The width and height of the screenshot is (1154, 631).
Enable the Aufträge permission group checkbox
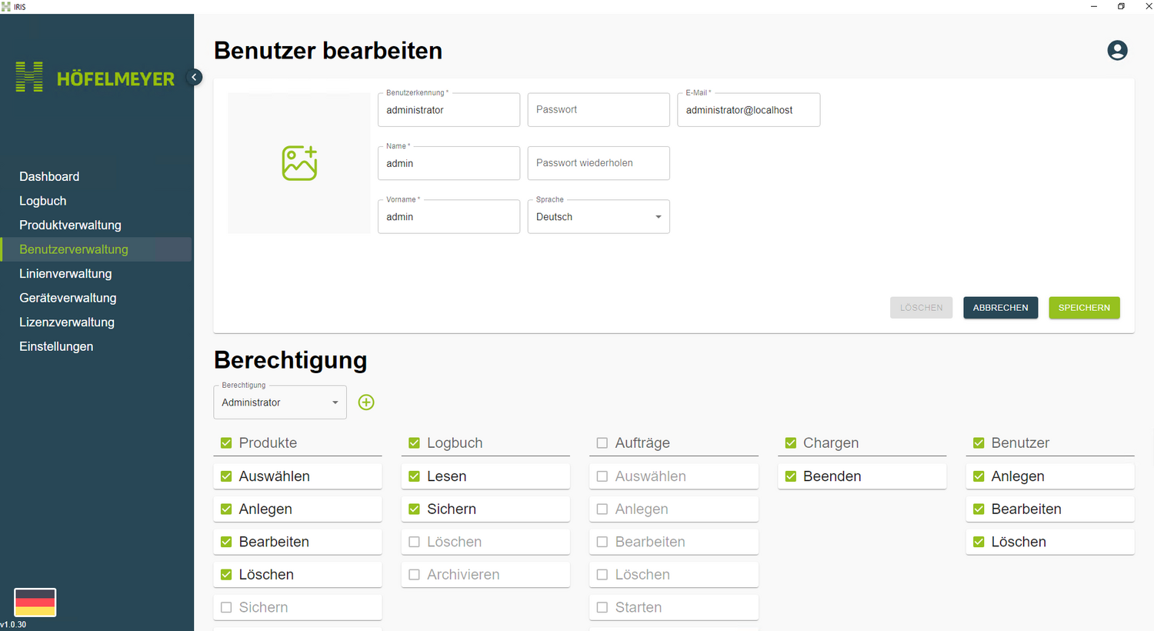pyautogui.click(x=602, y=443)
